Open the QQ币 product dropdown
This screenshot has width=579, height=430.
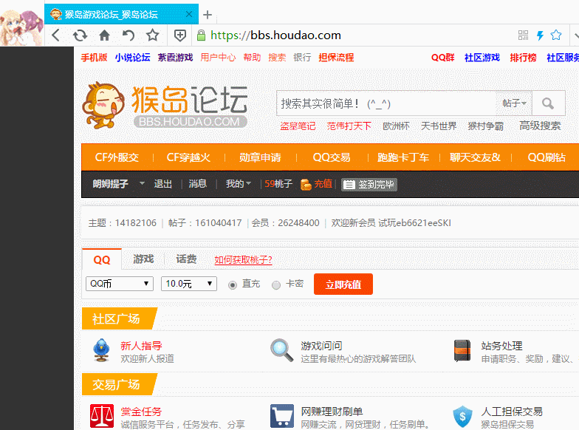click(x=120, y=284)
